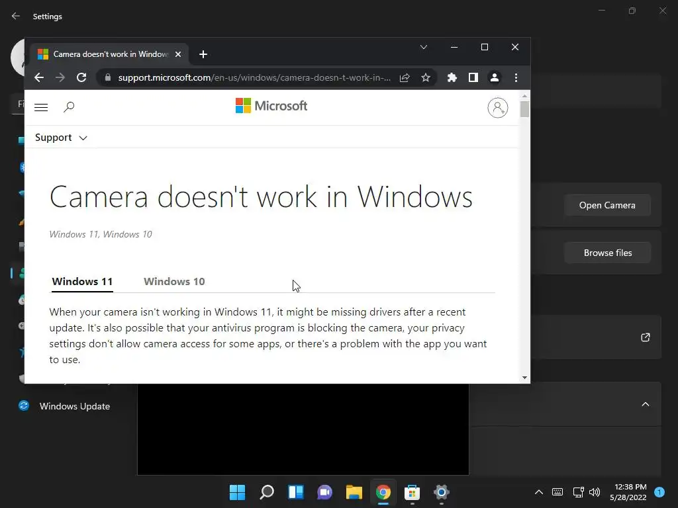Image resolution: width=678 pixels, height=508 pixels.
Task: Open File Explorer from taskbar
Action: [354, 492]
